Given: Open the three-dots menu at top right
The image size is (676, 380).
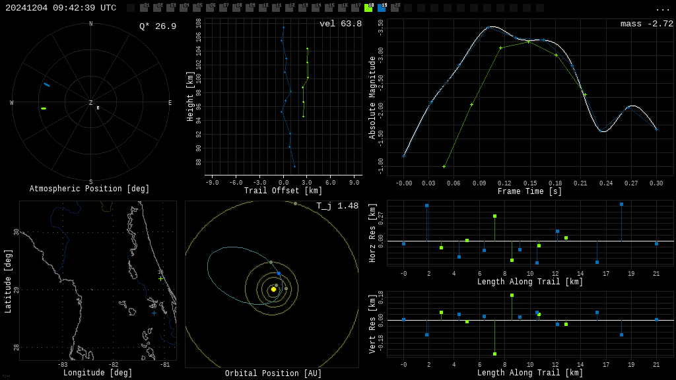Looking at the screenshot, I should tap(662, 9).
